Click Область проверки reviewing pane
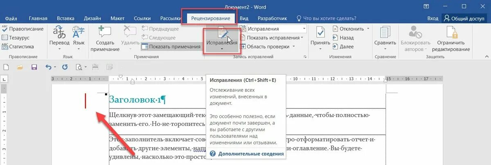The height and width of the screenshot is (165, 491). [264, 47]
